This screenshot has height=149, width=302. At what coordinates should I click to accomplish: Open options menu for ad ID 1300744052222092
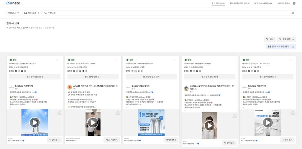[x=174, y=60]
